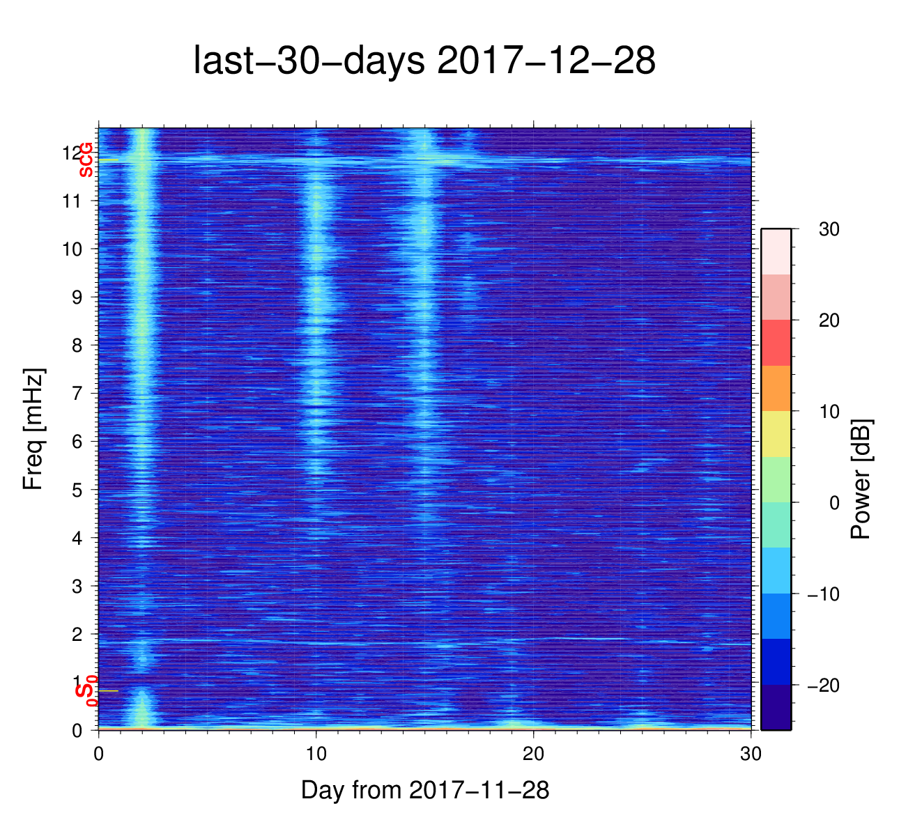Click the bright vertical band at day 2, 8 mHz
Image resolution: width=899 pixels, height=829 pixels.
point(142,345)
